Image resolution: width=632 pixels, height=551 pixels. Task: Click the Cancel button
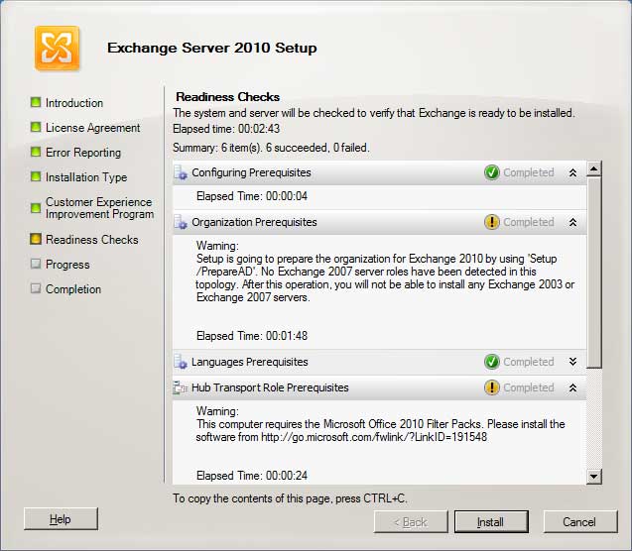coord(578,521)
